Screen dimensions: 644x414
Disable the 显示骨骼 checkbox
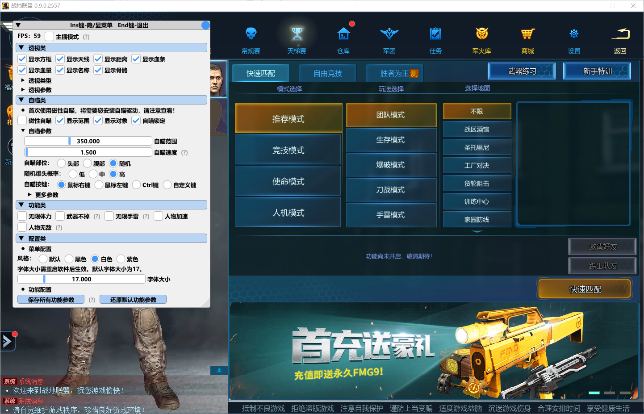click(x=99, y=70)
